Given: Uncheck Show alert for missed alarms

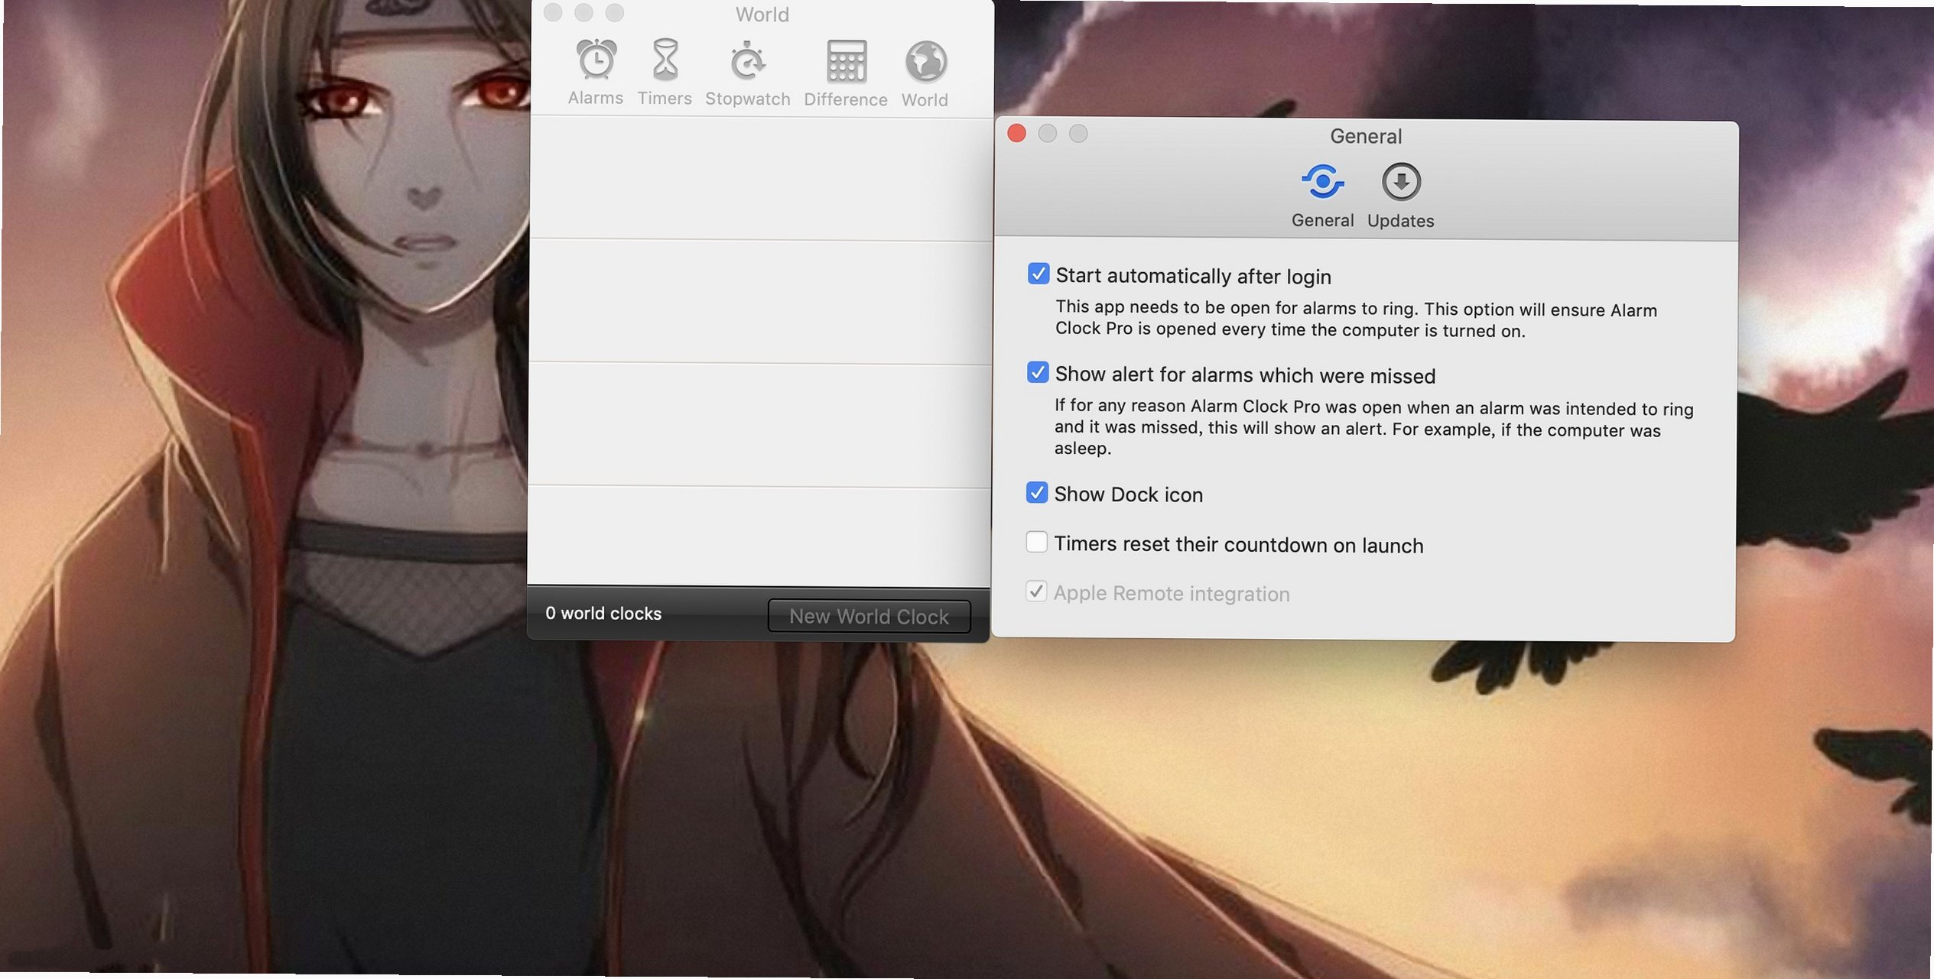Looking at the screenshot, I should click(1038, 372).
